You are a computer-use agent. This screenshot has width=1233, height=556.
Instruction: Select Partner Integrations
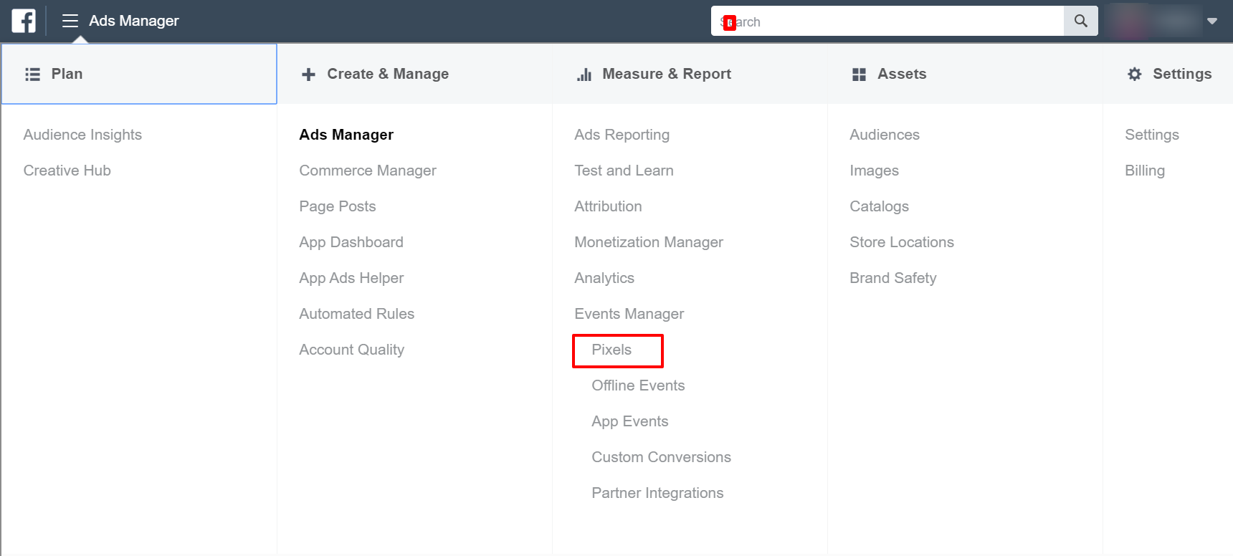(x=657, y=493)
